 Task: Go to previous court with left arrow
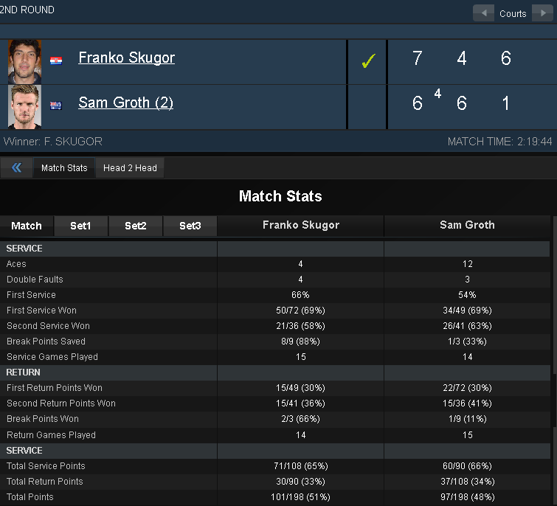pyautogui.click(x=483, y=13)
